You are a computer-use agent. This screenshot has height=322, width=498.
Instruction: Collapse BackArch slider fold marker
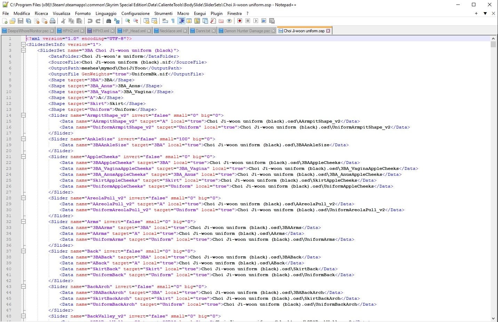(x=23, y=287)
